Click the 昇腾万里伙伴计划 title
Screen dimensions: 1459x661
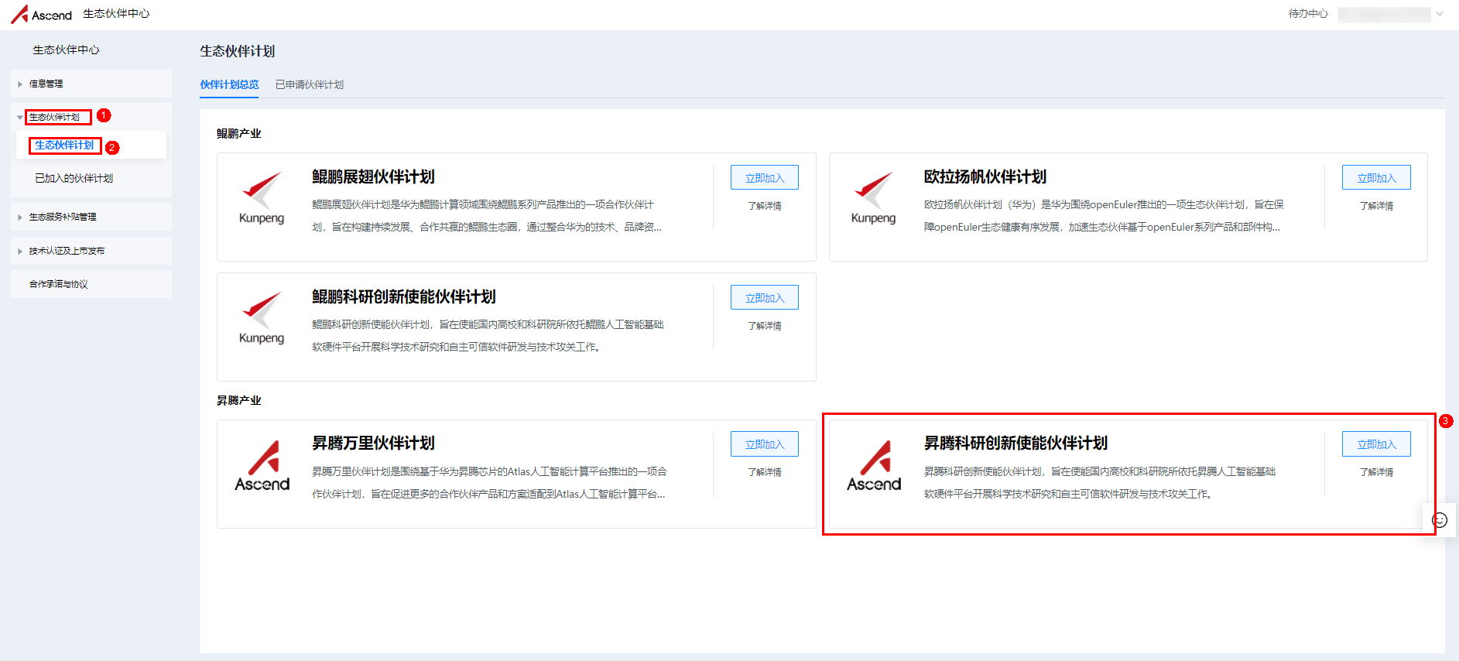point(373,444)
